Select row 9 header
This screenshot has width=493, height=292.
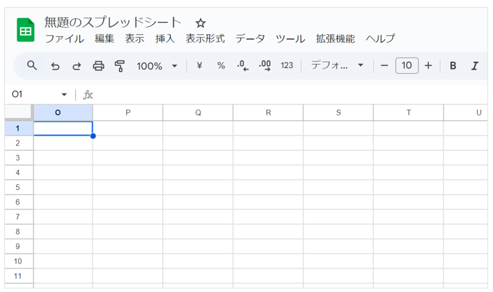(19, 246)
